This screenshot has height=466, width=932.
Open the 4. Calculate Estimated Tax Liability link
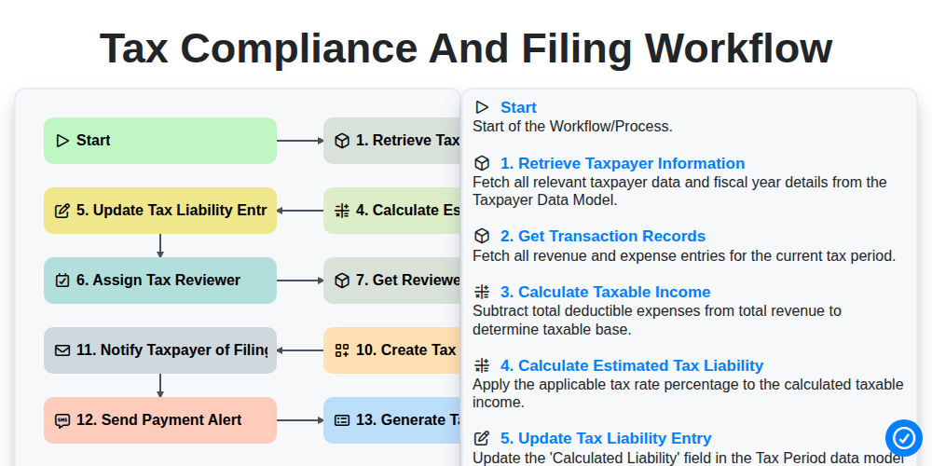click(x=632, y=365)
